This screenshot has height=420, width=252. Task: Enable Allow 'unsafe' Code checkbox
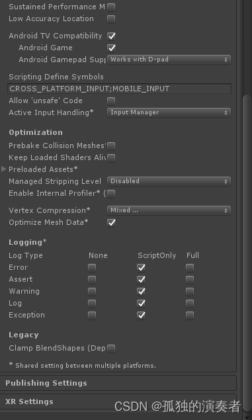[x=111, y=101]
